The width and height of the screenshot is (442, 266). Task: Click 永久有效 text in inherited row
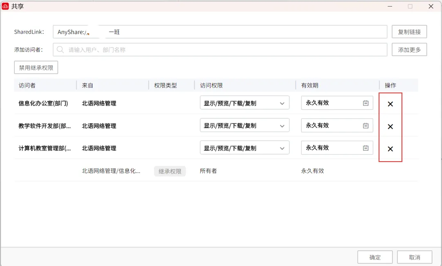tap(312, 171)
